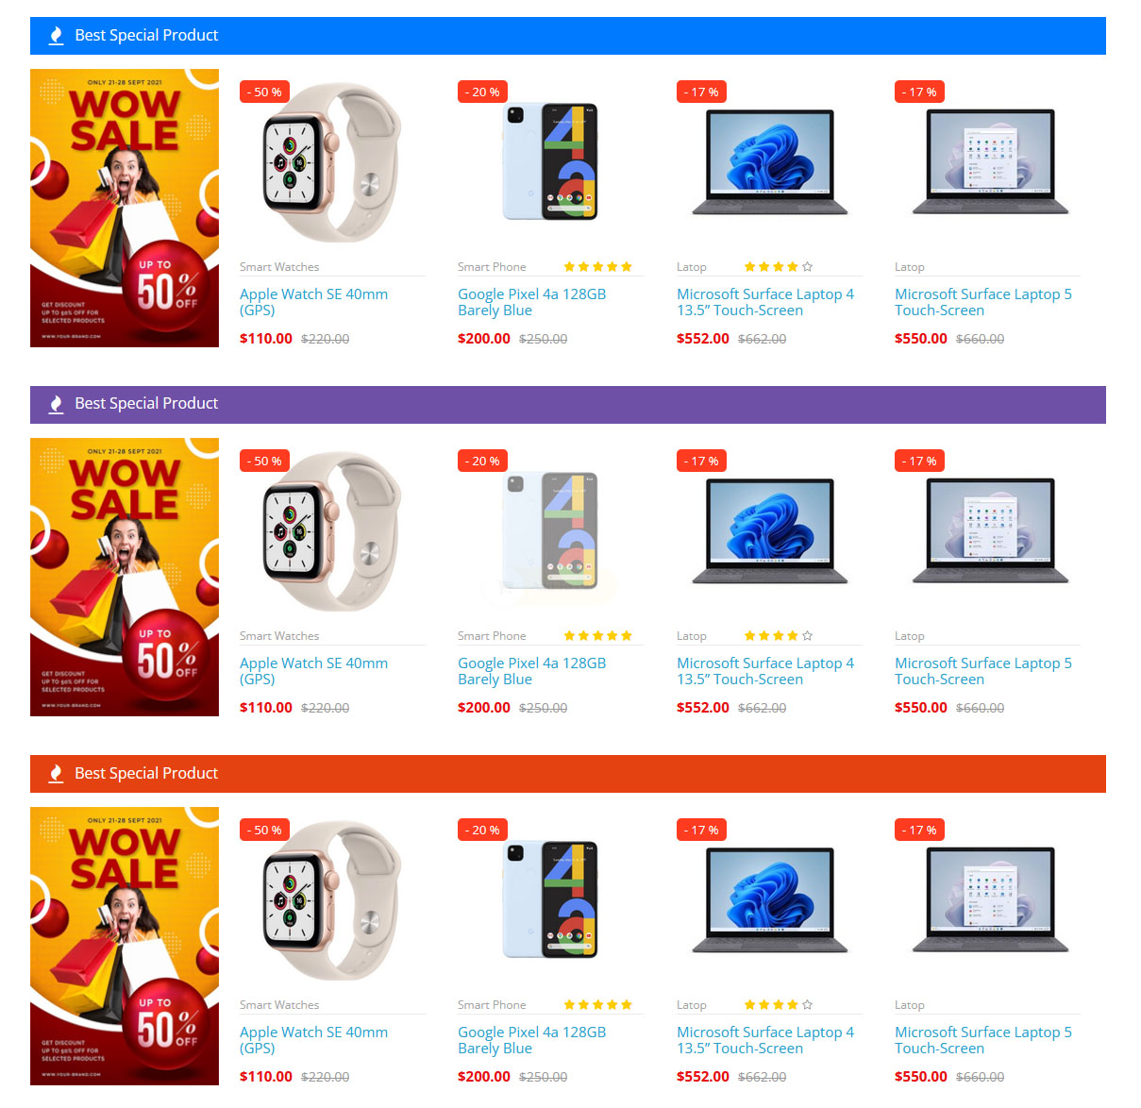The image size is (1141, 1108).
Task: Click Wow Sale banner in blue section
Action: [125, 208]
